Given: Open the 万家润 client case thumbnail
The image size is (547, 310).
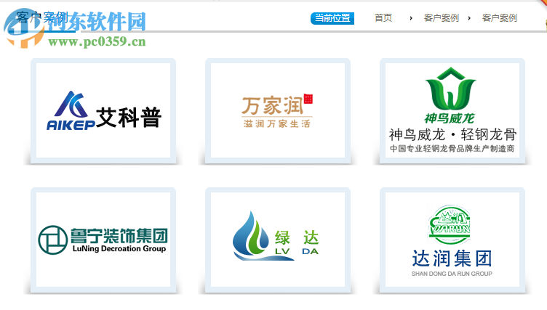Looking at the screenshot, I should (x=278, y=111).
